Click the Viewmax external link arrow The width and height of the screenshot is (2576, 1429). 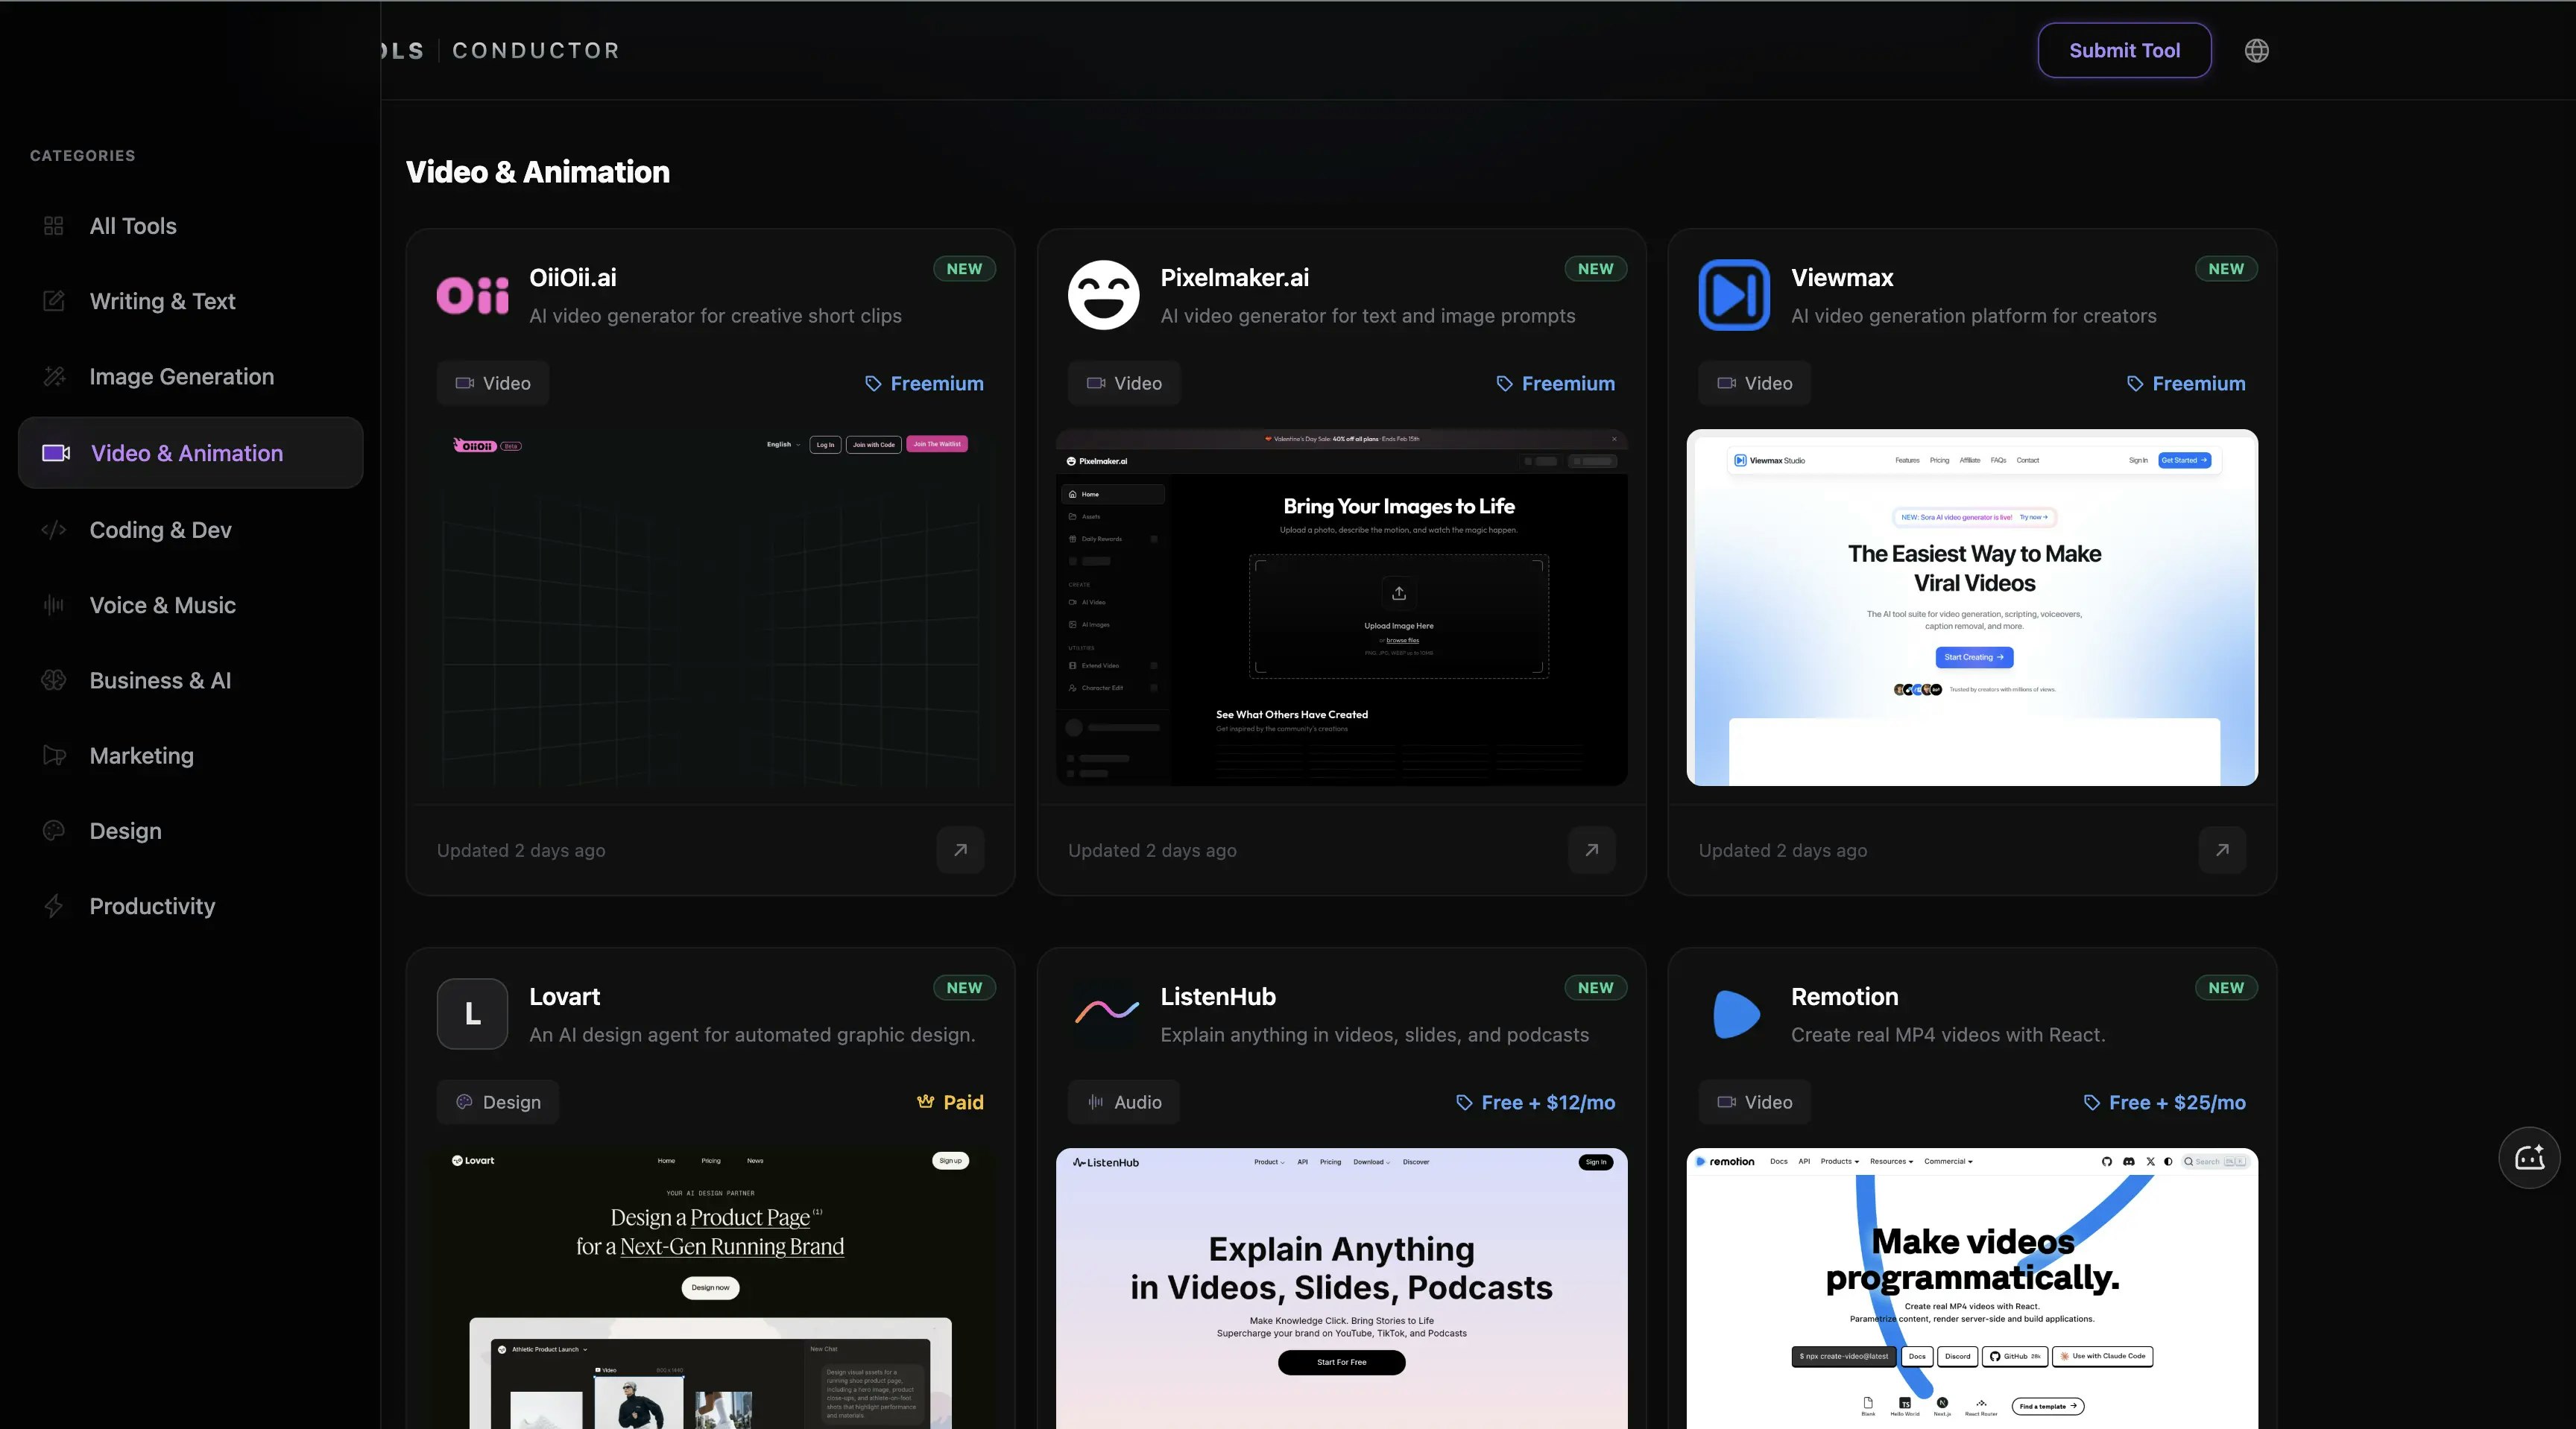tap(2221, 850)
